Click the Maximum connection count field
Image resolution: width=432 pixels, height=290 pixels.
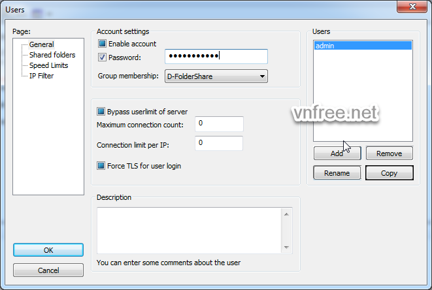(x=219, y=124)
